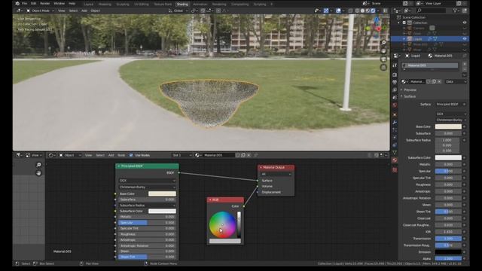Open the Material properties tab icon
This screenshot has height=271, width=482.
point(395,160)
